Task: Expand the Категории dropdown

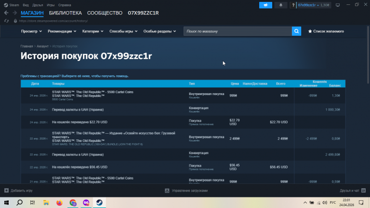Action: point(92,31)
